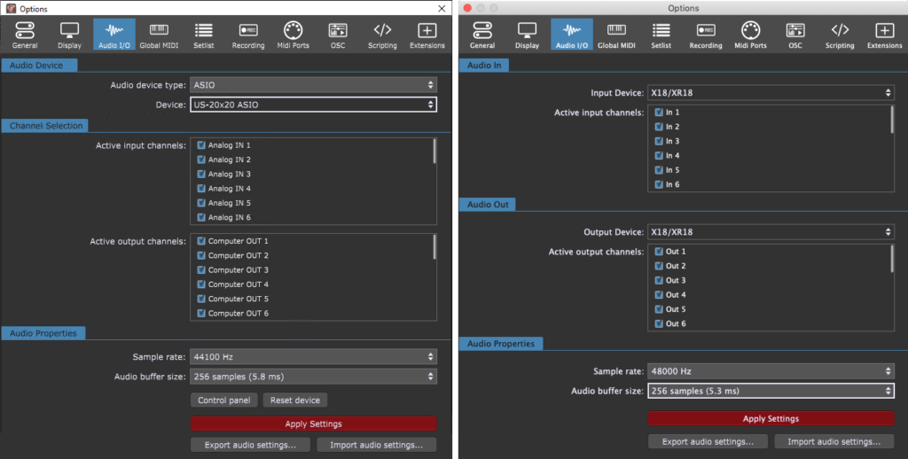Screen dimensions: 908x459
Task: Click scrollbar of Mac active output channels list
Action: point(892,258)
